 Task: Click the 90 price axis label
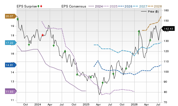pyautogui.click(x=165, y=82)
